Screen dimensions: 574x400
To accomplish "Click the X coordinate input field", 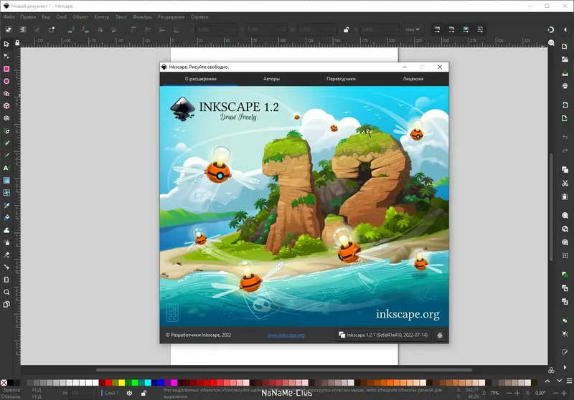I will (216, 29).
